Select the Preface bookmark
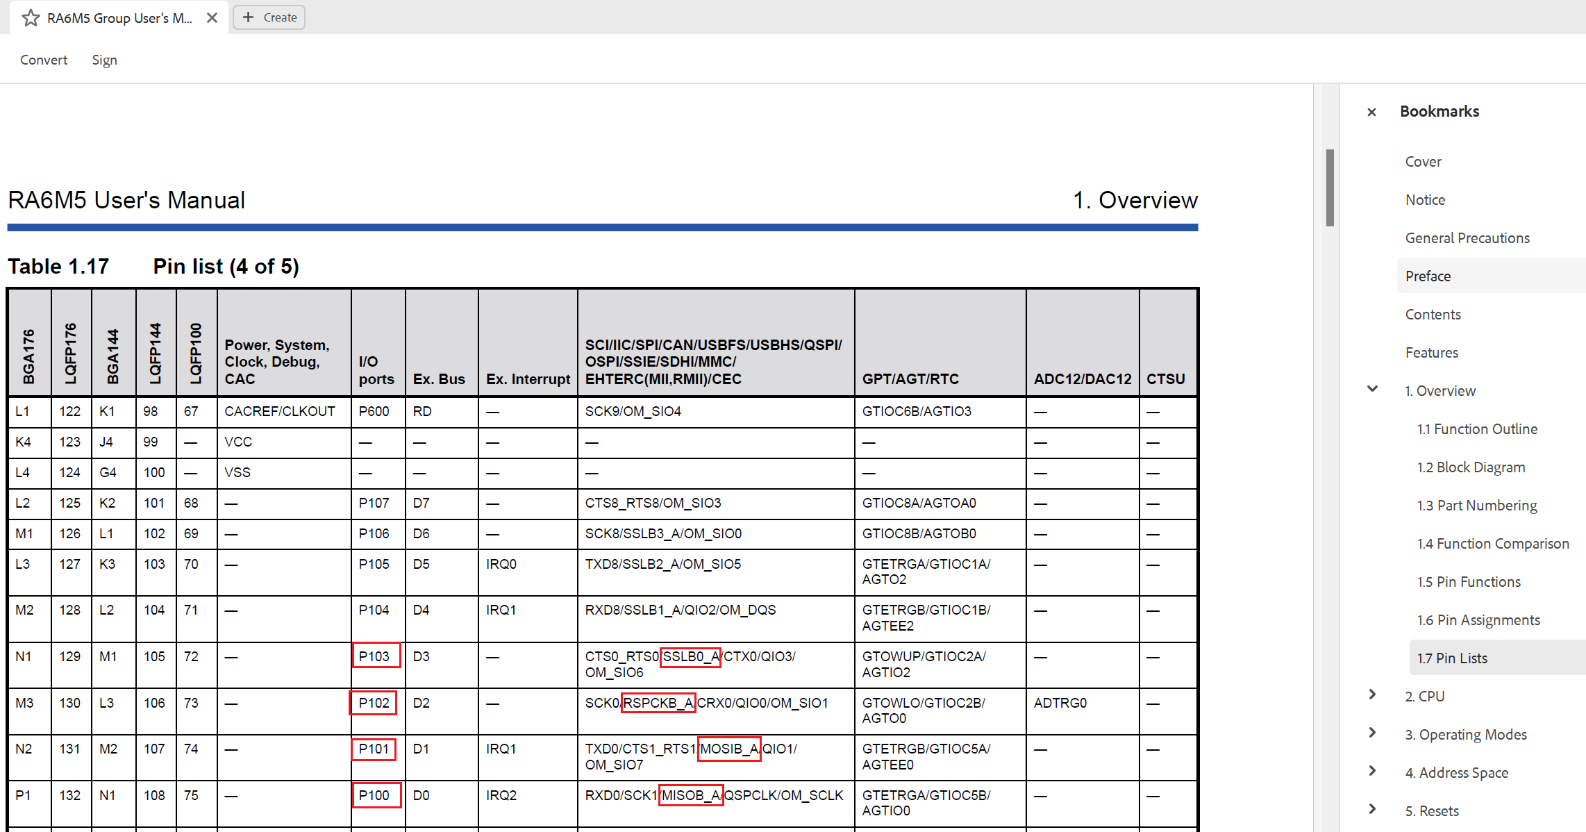The image size is (1586, 832). coord(1428,276)
